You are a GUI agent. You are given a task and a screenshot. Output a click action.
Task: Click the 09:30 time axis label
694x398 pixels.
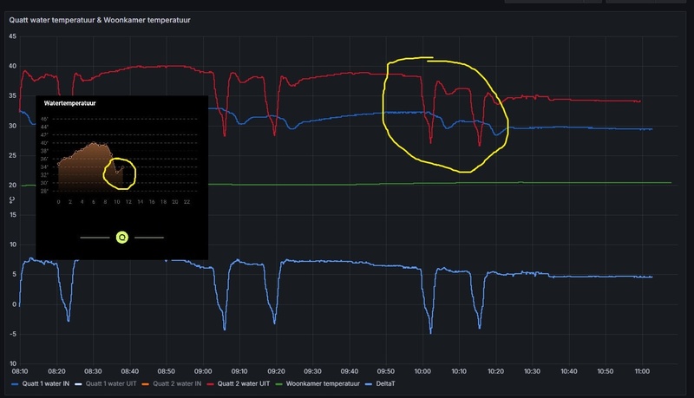312,371
